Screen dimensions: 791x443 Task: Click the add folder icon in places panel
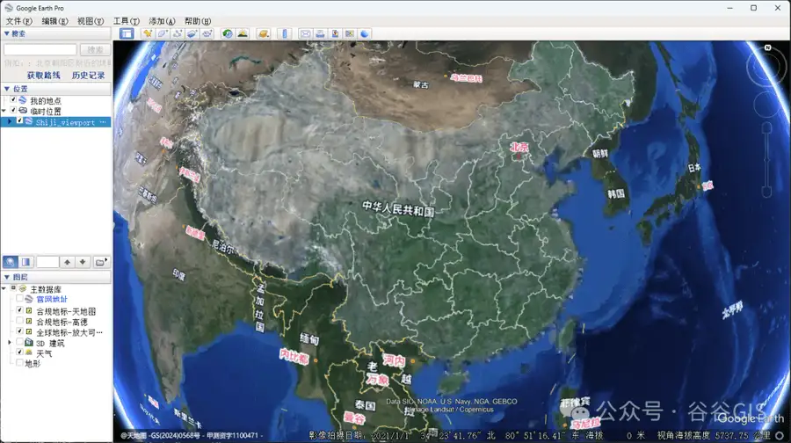(x=100, y=262)
